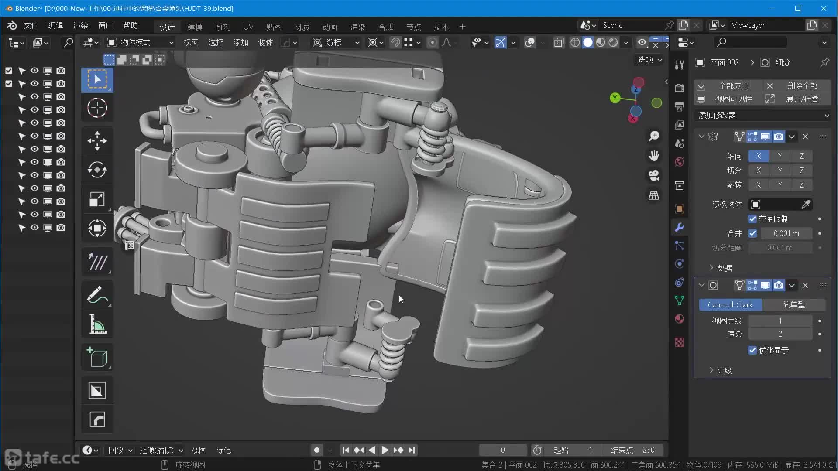Select the Scale tool

click(97, 199)
